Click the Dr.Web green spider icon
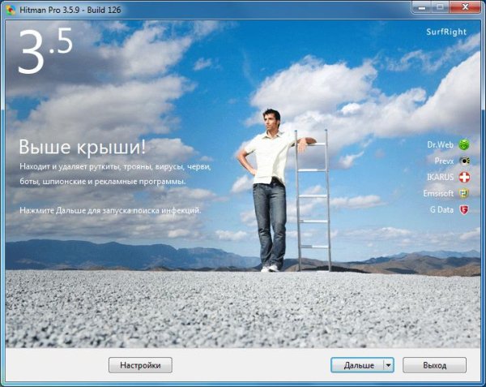 pos(464,144)
